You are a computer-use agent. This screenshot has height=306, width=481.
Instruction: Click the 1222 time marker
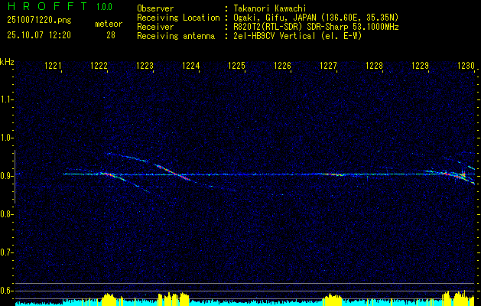click(x=99, y=65)
